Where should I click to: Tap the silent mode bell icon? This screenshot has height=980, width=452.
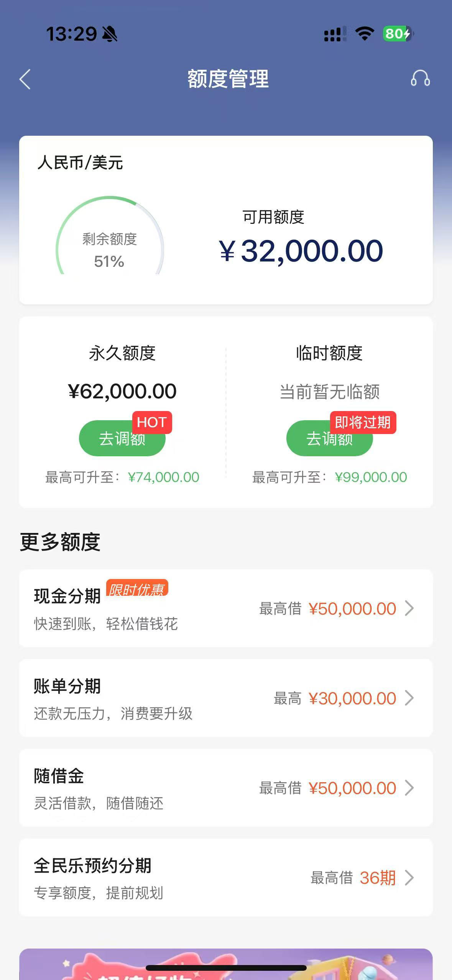point(110,34)
